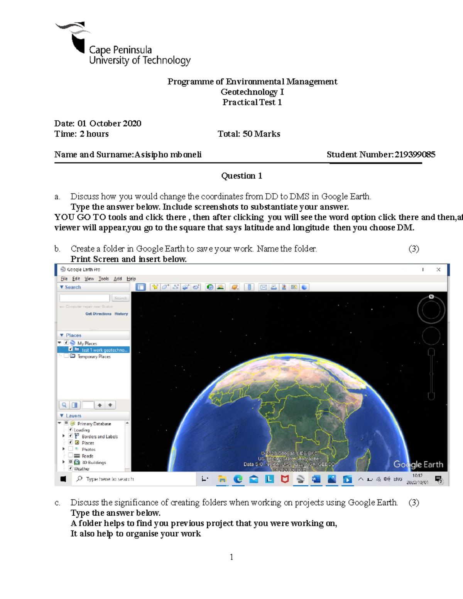
Task: Click the Email view icon
Action: (x=264, y=287)
